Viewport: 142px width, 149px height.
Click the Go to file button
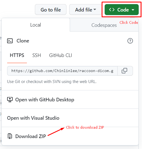(51, 10)
